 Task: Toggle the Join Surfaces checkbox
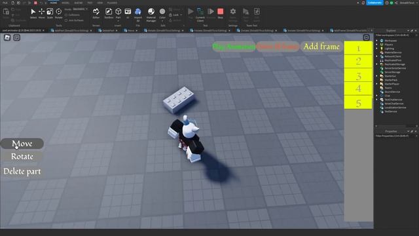[x=66, y=20]
